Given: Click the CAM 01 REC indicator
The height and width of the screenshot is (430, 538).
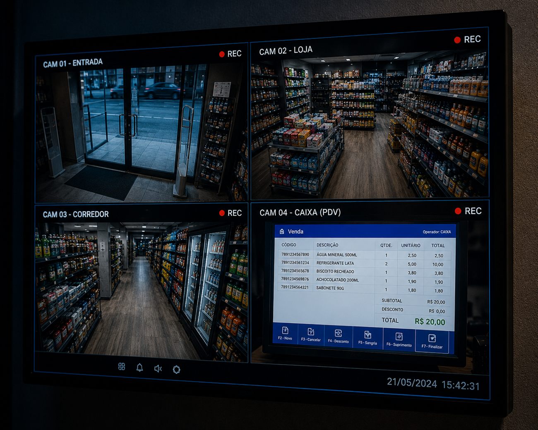Looking at the screenshot, I should click(231, 54).
